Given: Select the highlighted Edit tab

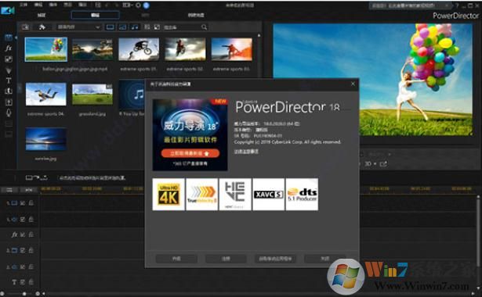Looking at the screenshot, I should coord(96,15).
